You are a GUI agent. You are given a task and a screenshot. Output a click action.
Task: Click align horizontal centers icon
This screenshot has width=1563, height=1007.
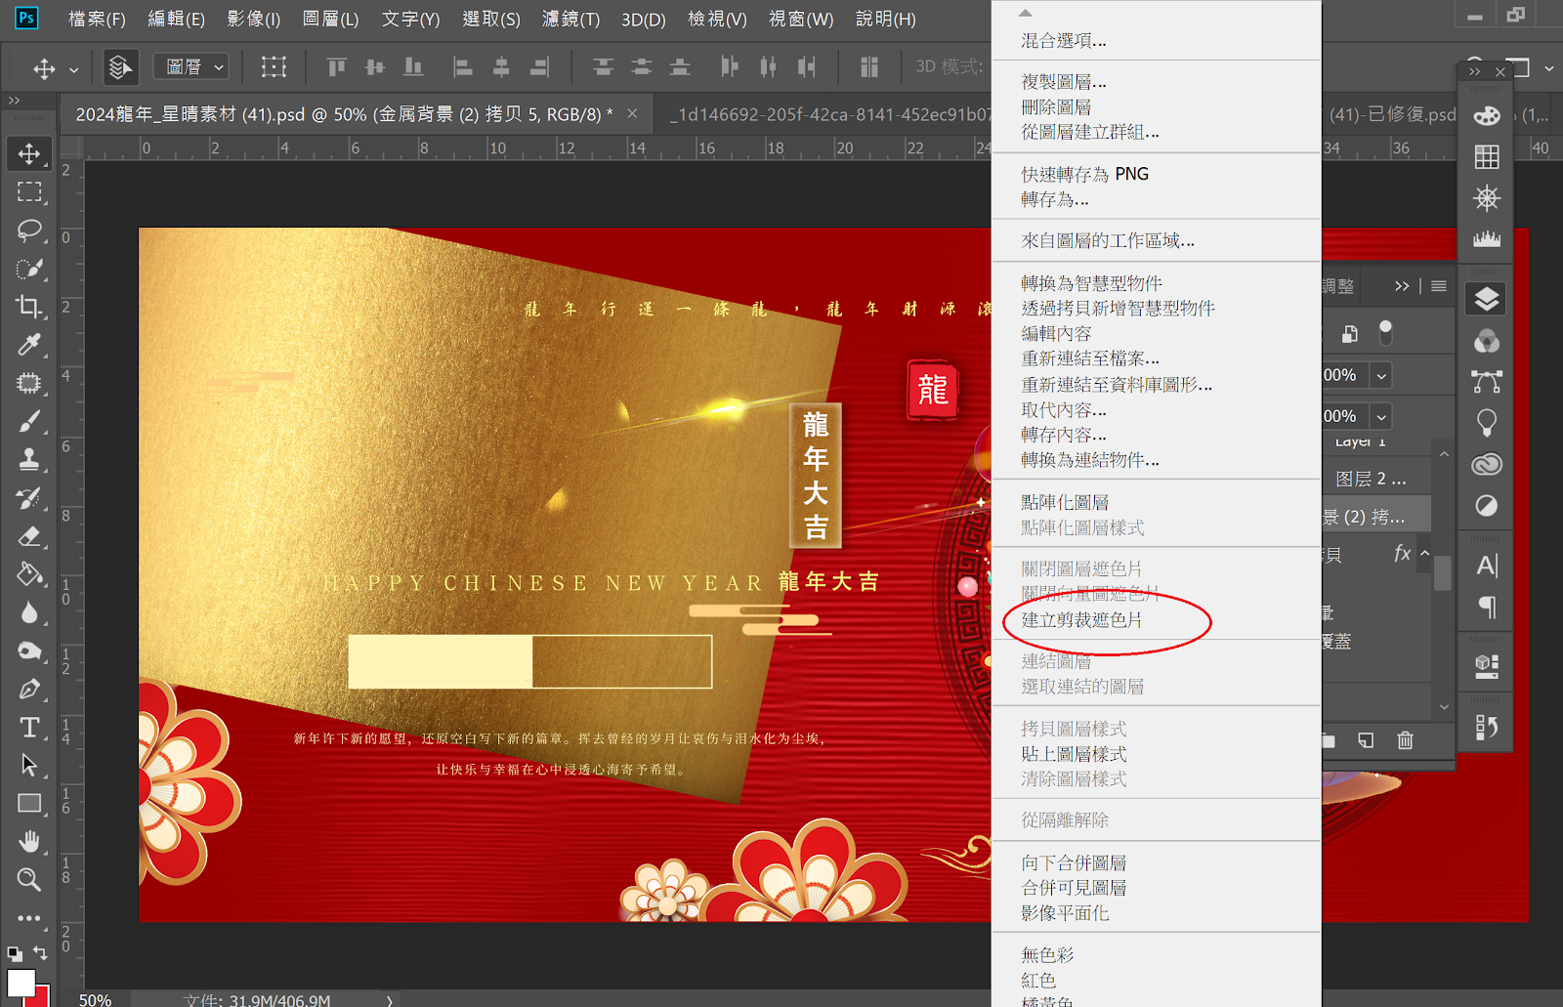(501, 66)
